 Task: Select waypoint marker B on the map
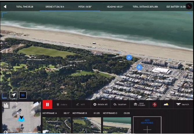[x=139, y=67]
